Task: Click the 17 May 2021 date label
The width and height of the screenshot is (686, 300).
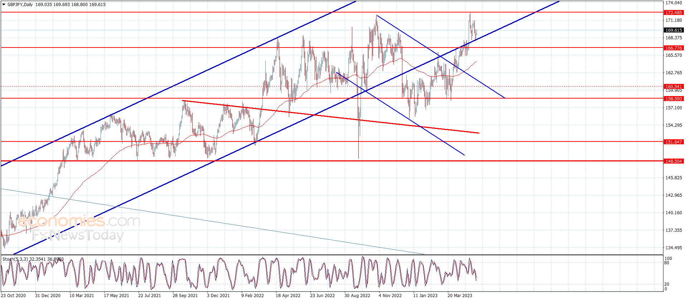Action: [x=116, y=295]
